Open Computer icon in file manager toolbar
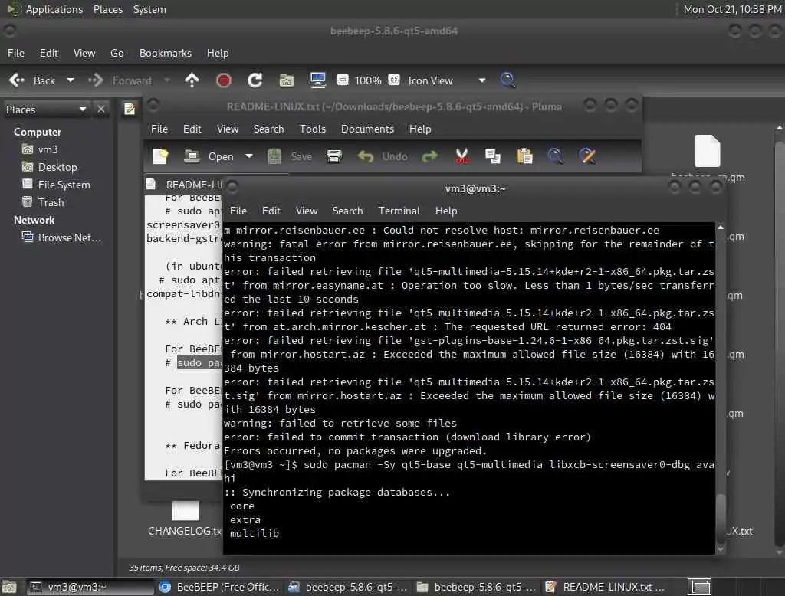Image resolution: width=785 pixels, height=596 pixels. click(x=318, y=80)
